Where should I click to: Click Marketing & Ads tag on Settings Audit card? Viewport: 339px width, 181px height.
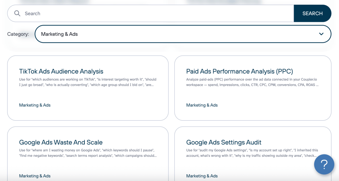pyautogui.click(x=202, y=176)
